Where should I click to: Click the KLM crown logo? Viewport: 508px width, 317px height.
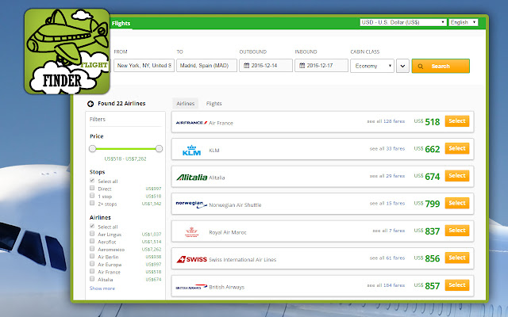click(x=191, y=150)
